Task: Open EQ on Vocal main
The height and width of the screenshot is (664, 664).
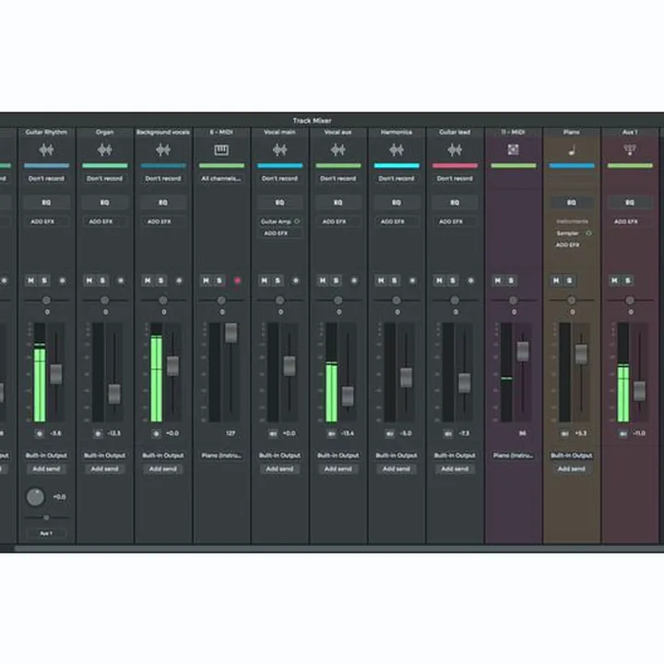Action: (x=280, y=202)
